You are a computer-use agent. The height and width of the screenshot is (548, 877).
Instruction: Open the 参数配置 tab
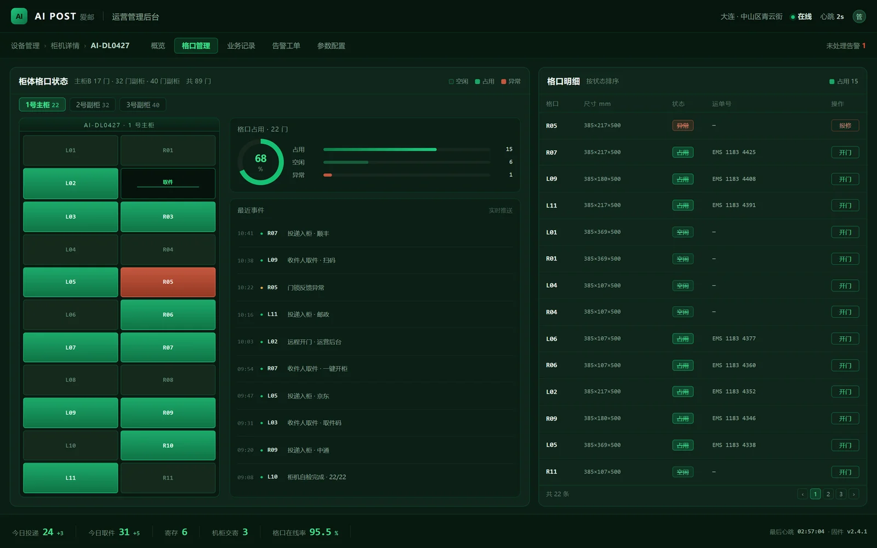[x=331, y=45]
